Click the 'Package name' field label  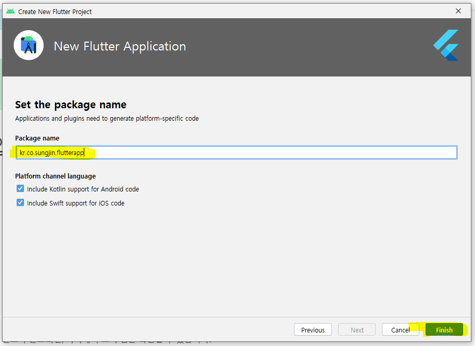click(37, 138)
